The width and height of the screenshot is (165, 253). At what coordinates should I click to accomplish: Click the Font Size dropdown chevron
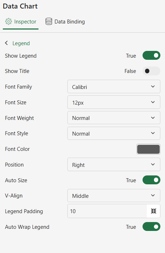[x=153, y=102]
